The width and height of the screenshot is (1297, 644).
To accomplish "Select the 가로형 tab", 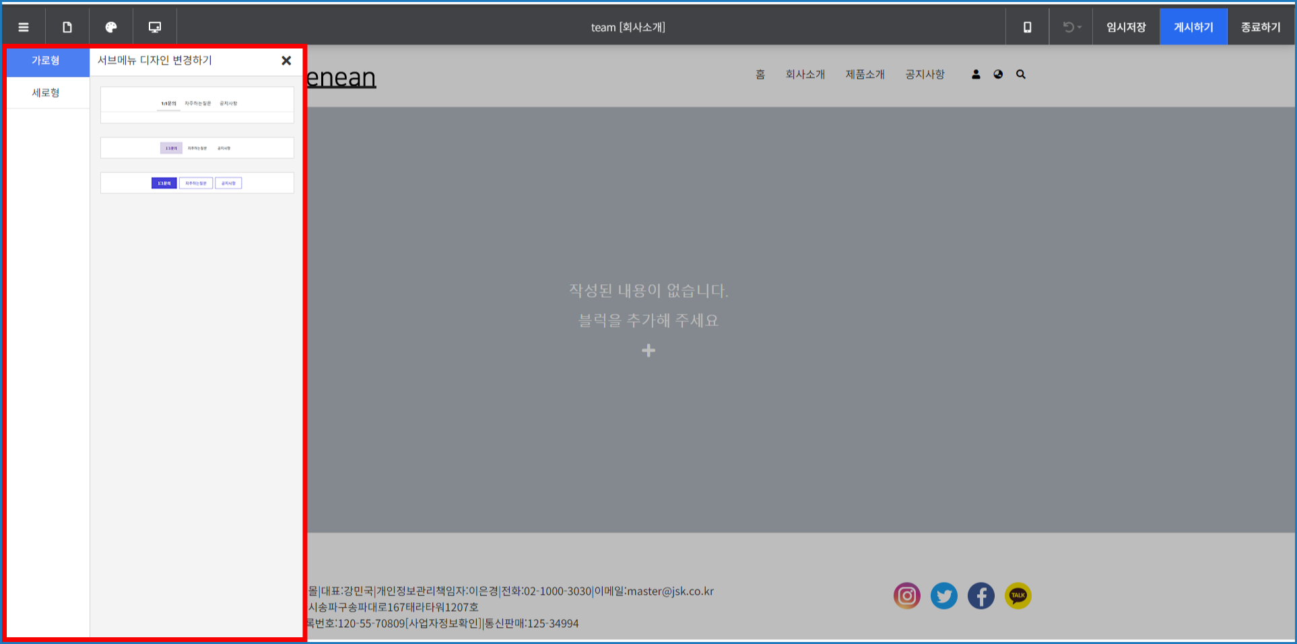I will pyautogui.click(x=46, y=61).
